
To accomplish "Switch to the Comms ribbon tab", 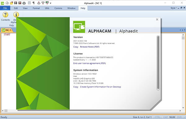I will (x=58, y=8).
